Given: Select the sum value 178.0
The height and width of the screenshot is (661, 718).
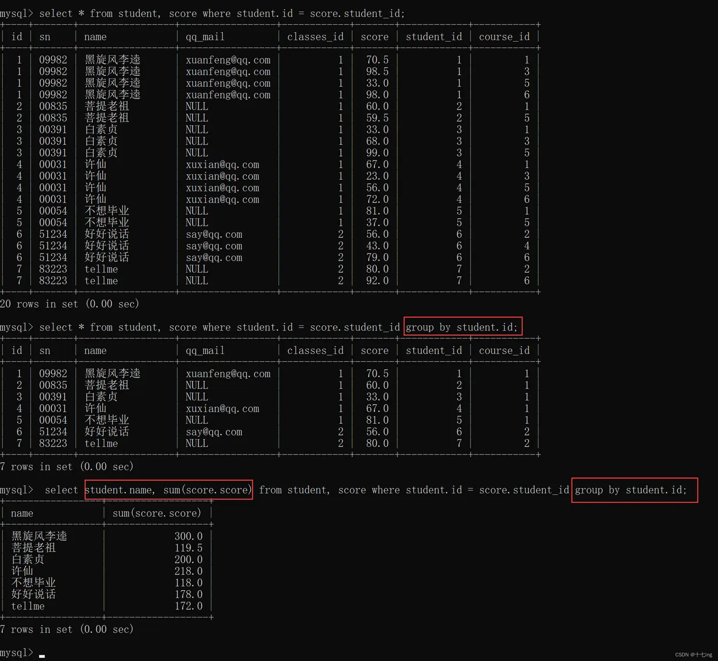Looking at the screenshot, I should tap(188, 594).
